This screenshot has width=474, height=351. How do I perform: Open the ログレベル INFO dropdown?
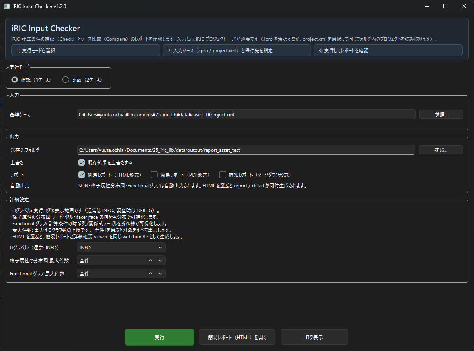click(121, 247)
